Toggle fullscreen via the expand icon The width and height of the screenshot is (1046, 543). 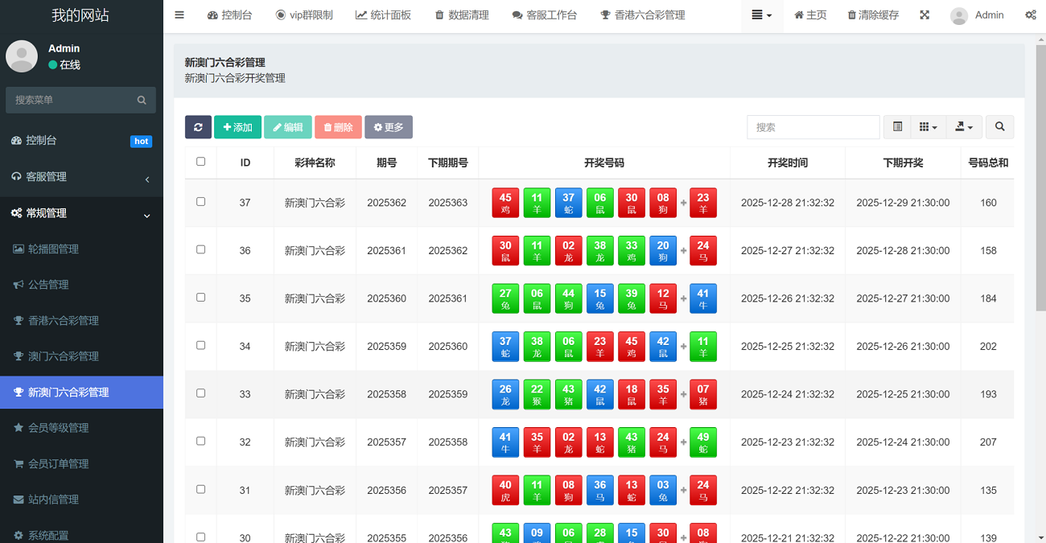(926, 14)
